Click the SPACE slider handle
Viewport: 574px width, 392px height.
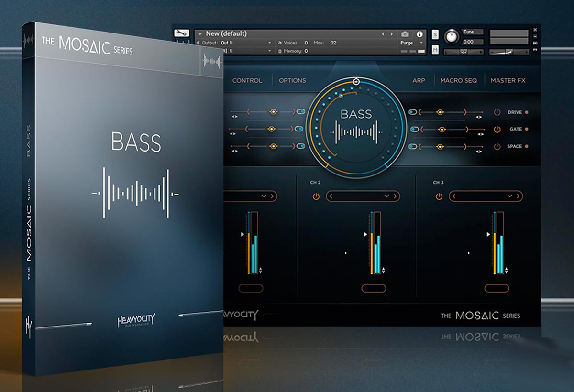(440, 146)
